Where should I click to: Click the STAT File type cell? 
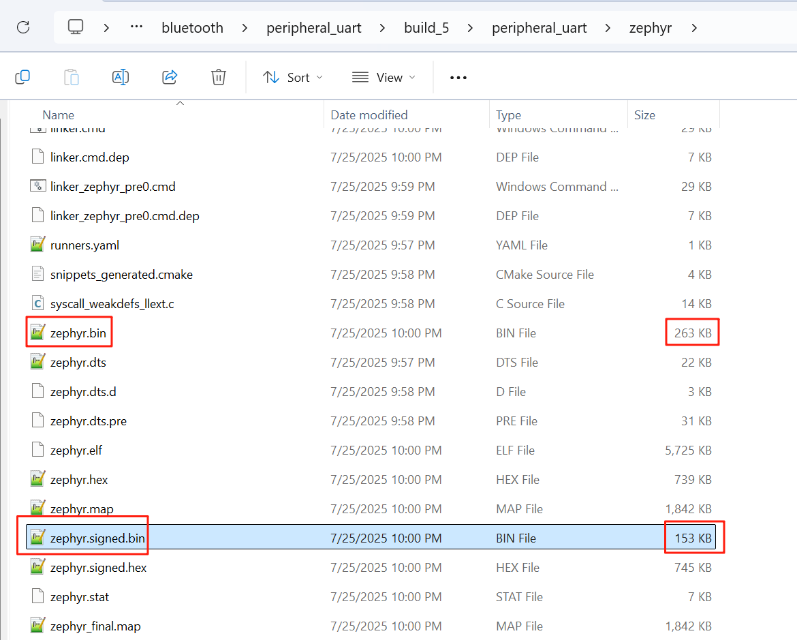[520, 597]
